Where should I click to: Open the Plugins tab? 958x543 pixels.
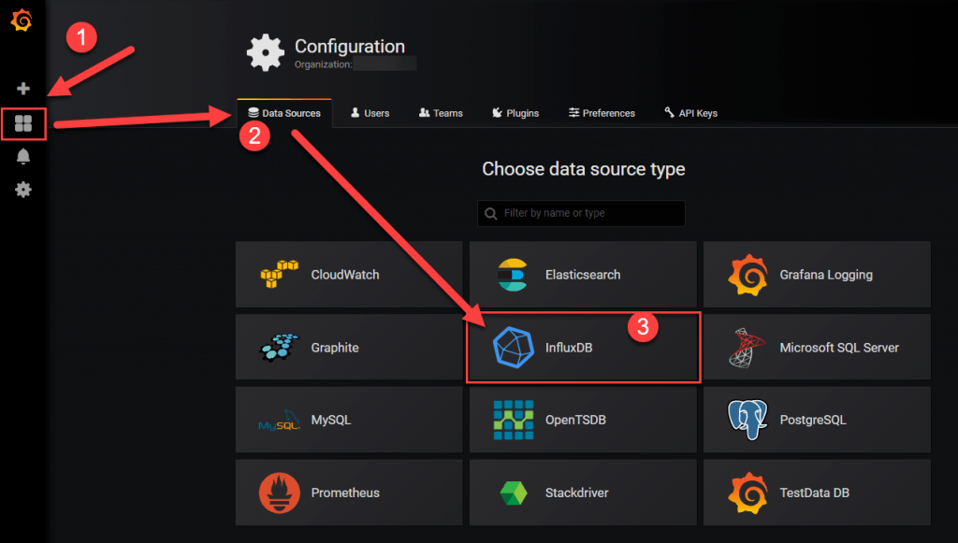[x=515, y=113]
